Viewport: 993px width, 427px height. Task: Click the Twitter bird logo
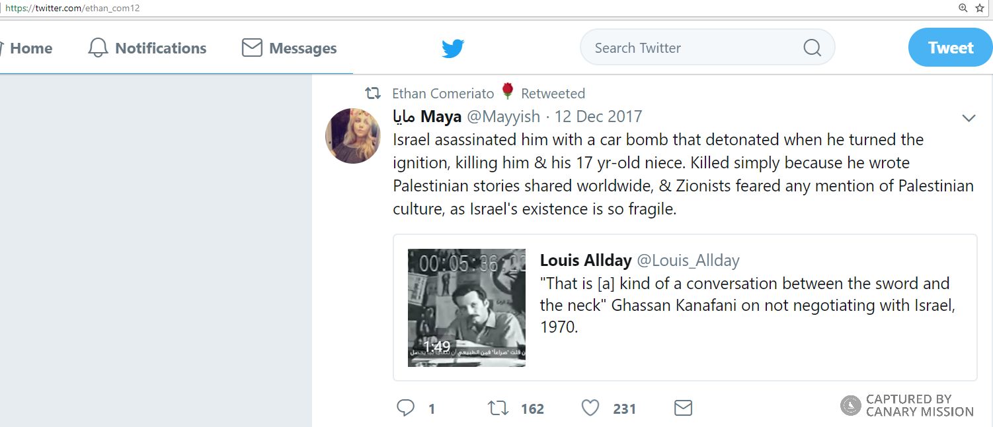453,48
